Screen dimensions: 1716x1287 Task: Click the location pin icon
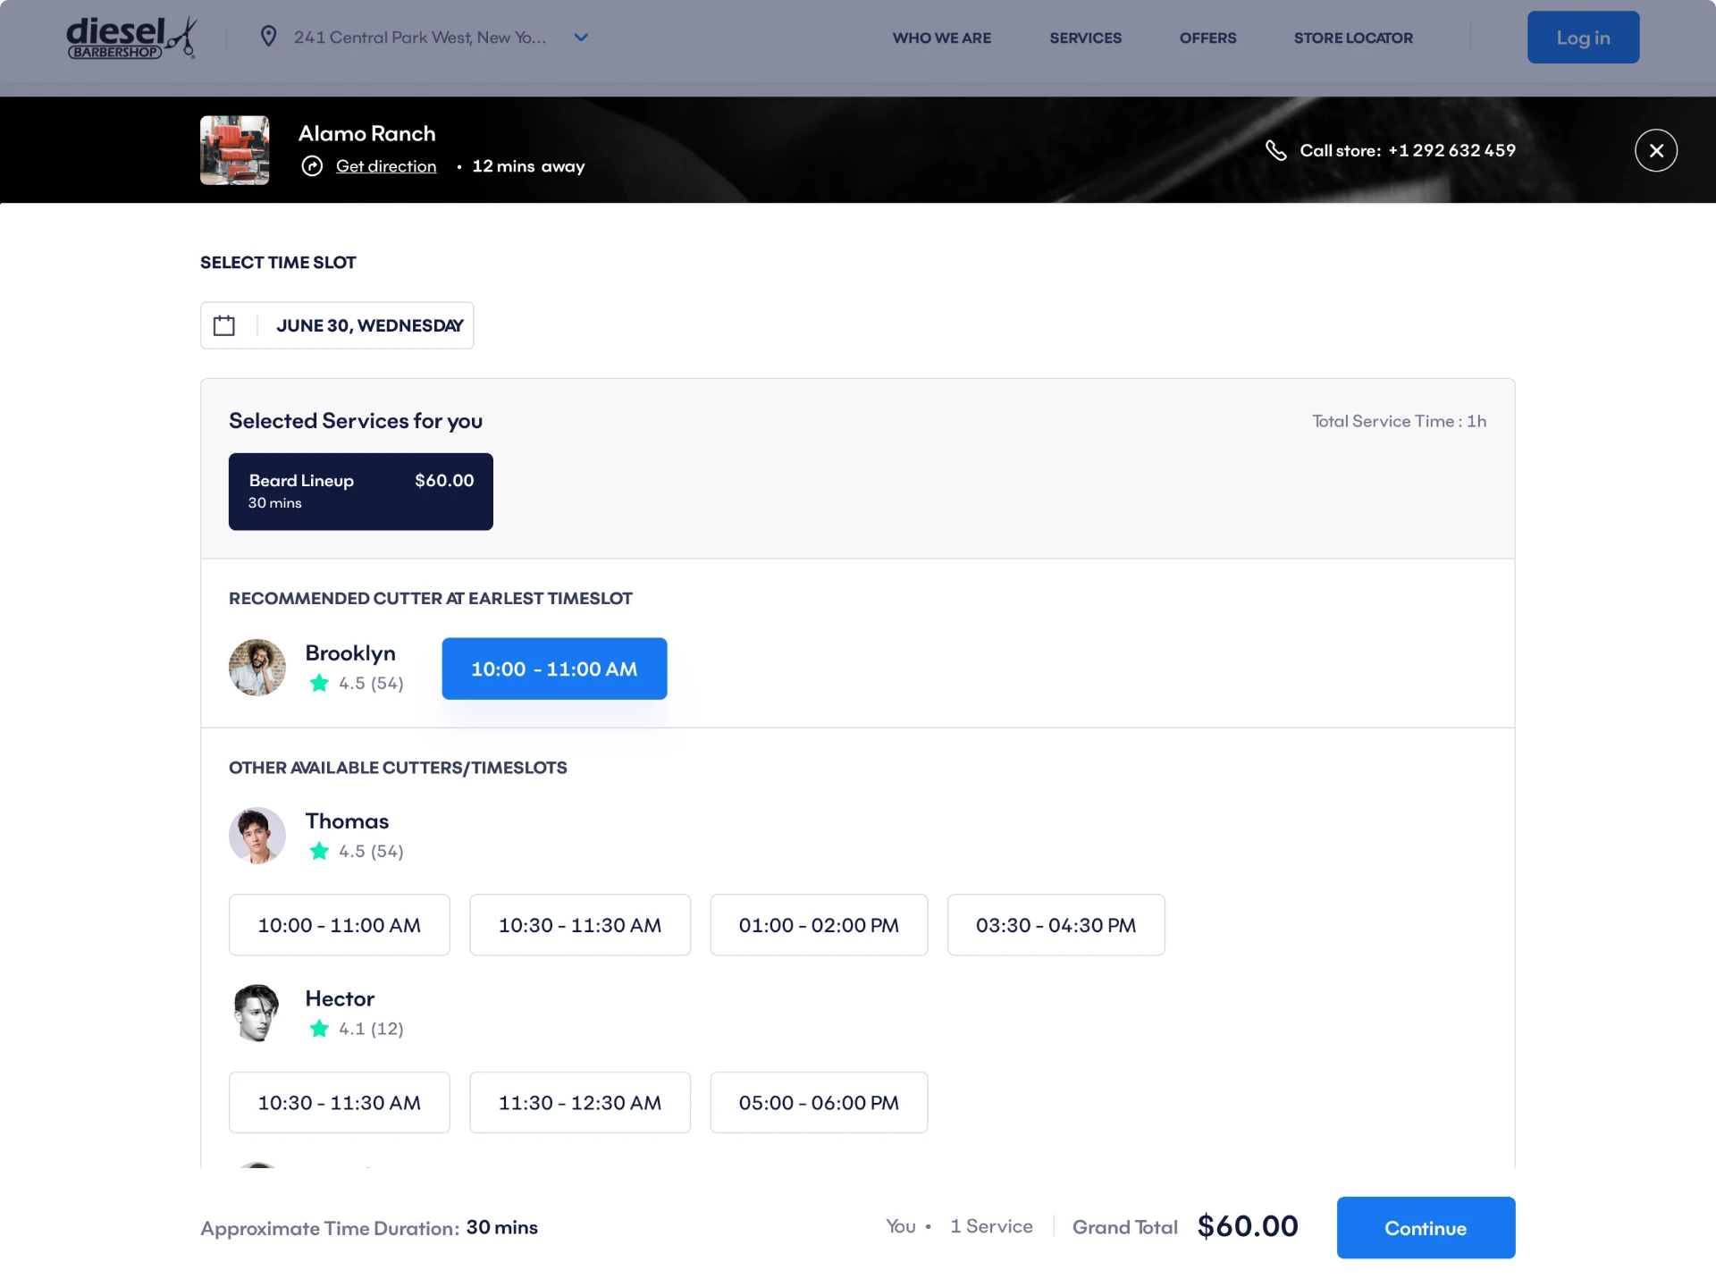pos(268,37)
